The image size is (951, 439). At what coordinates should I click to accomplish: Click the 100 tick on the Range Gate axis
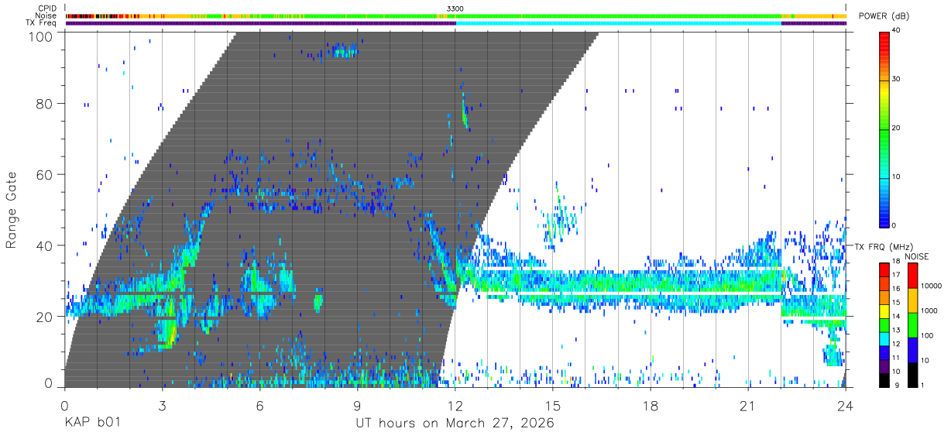41,36
